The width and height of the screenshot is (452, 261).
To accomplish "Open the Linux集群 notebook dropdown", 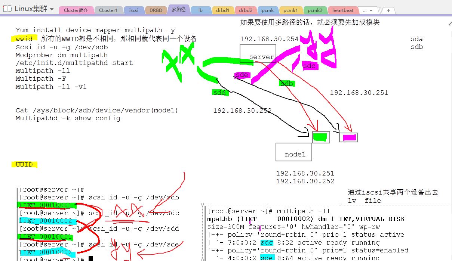I will pos(52,9).
